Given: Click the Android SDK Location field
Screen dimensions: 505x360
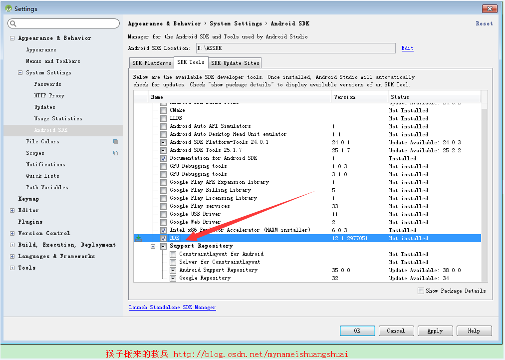Looking at the screenshot, I should [295, 48].
